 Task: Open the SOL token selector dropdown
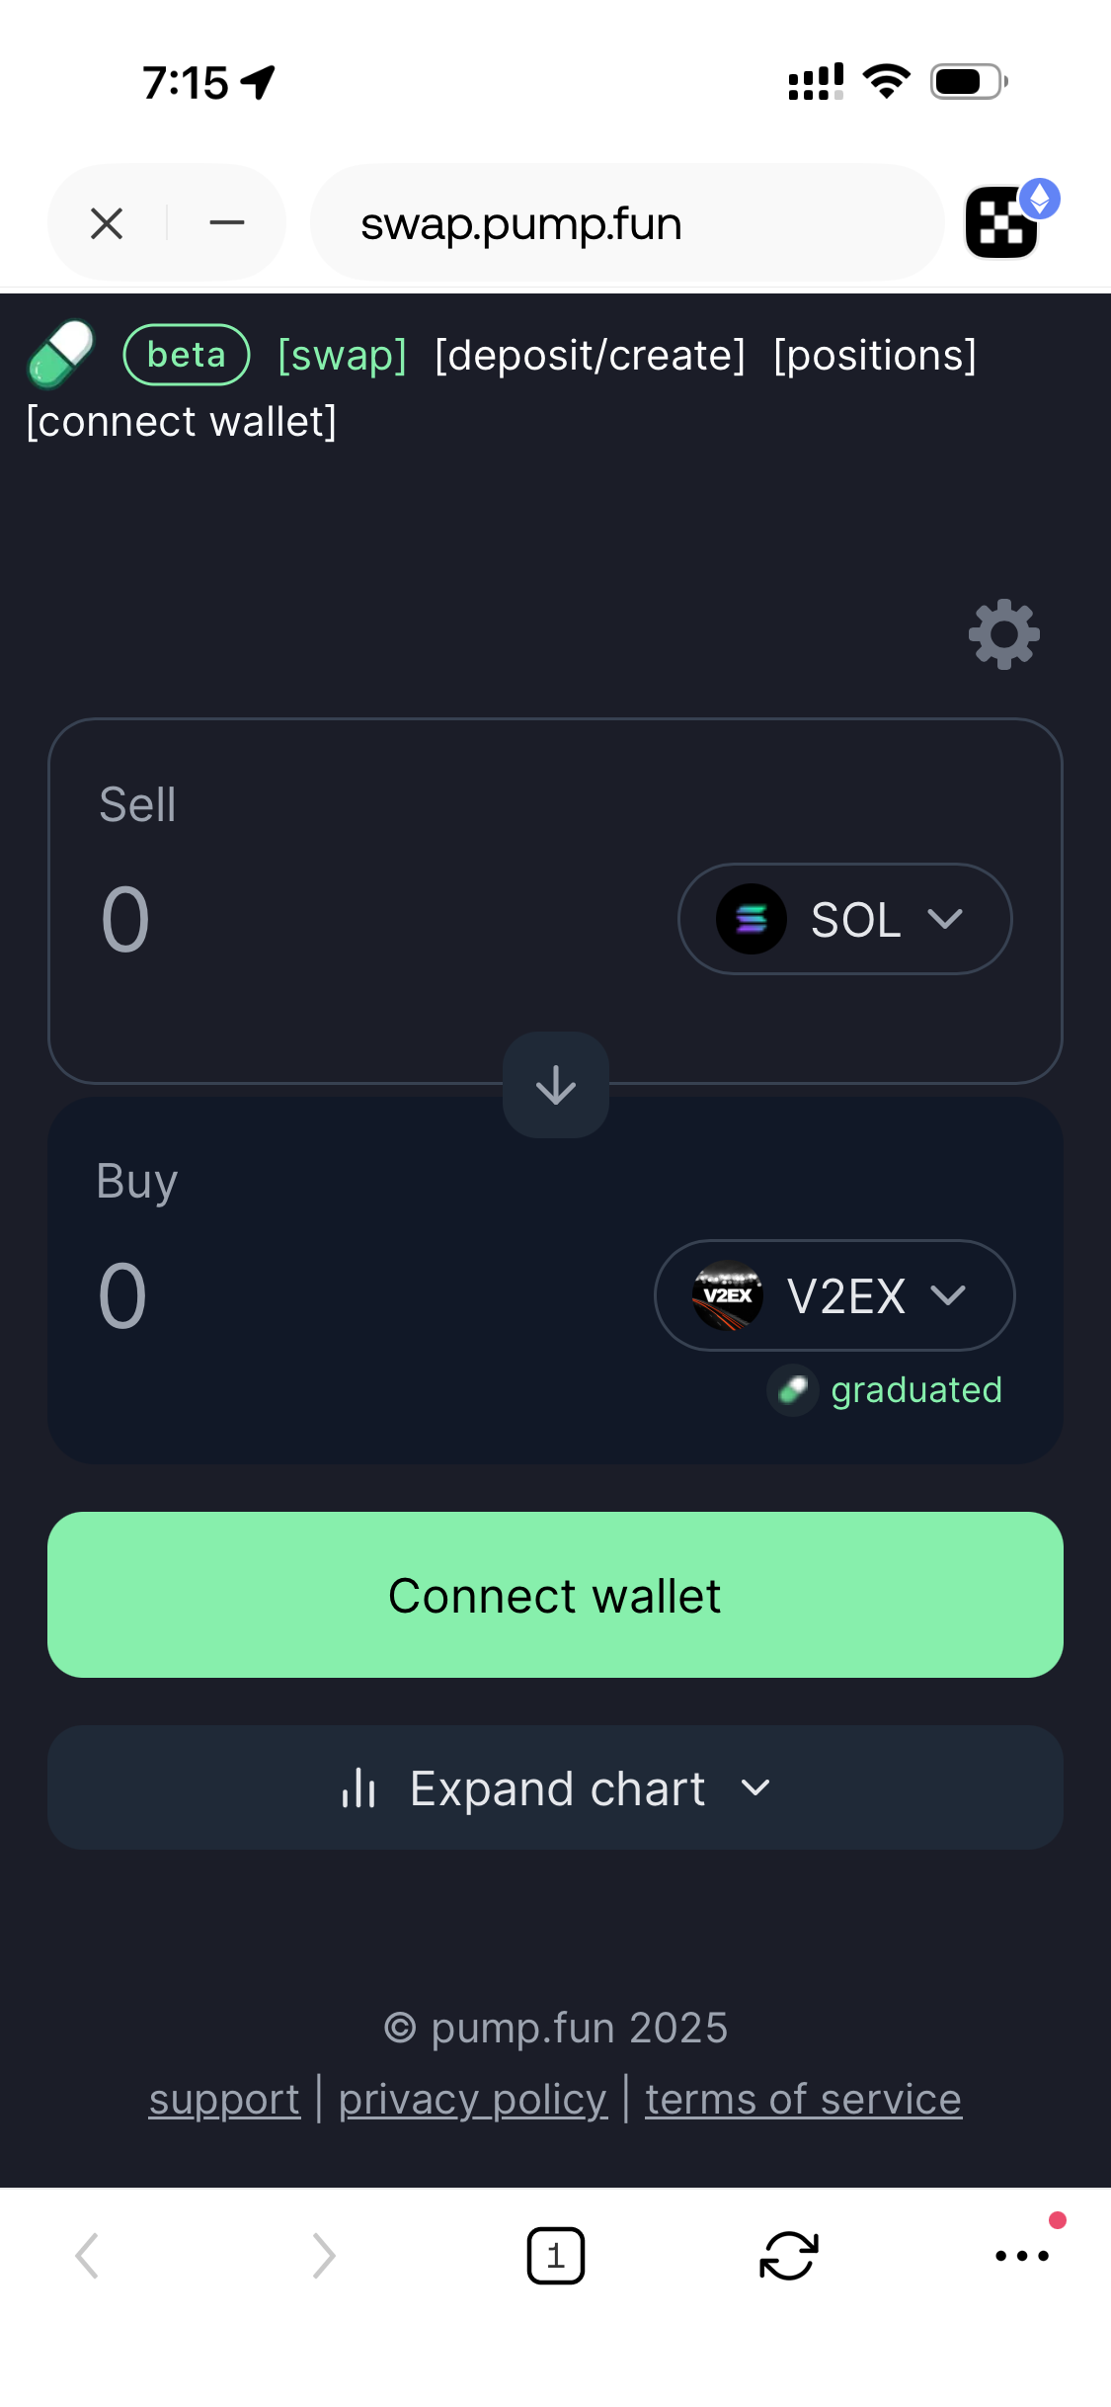pos(844,919)
